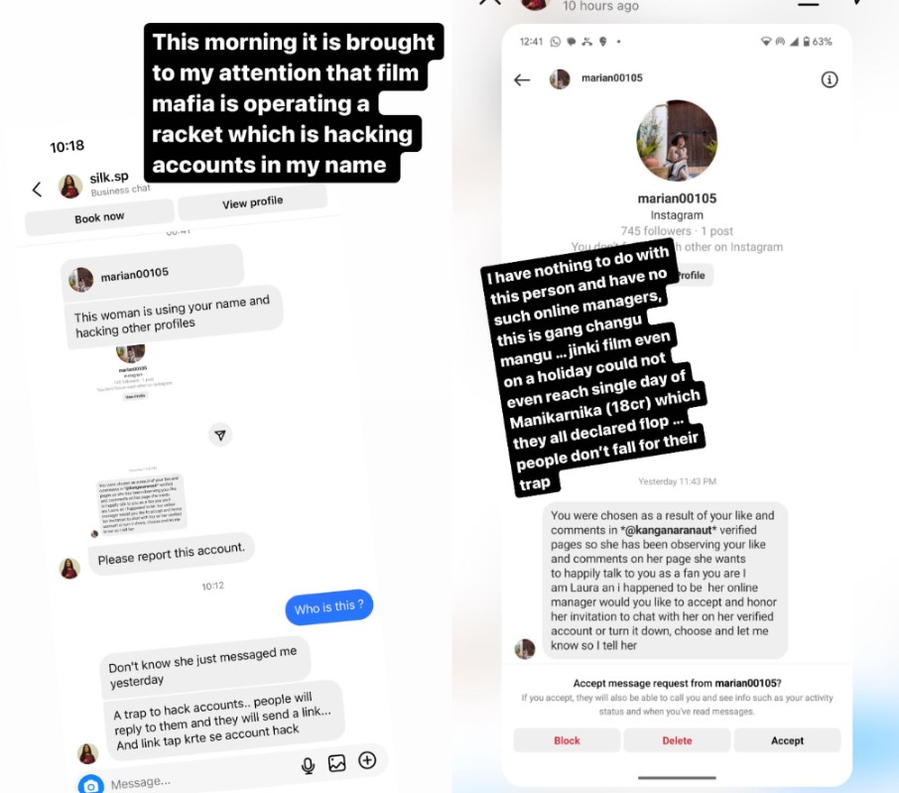Tap the share paper-plane icon
Viewport: 899px width, 793px height.
[x=220, y=435]
